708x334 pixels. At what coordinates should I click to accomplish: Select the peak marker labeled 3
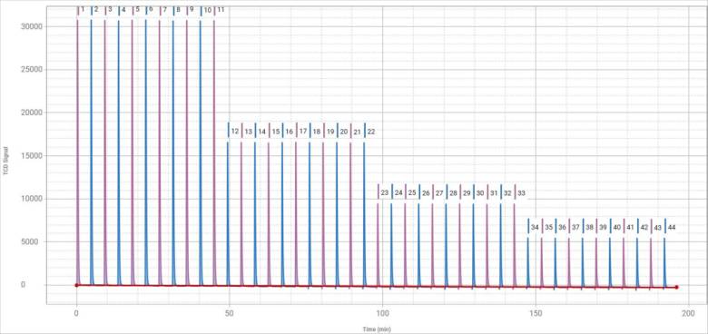click(x=110, y=9)
